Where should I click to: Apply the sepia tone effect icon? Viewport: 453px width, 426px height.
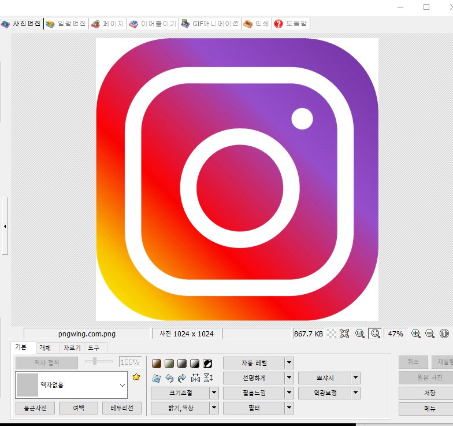point(157,363)
